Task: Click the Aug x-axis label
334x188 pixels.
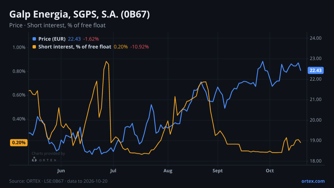Action: point(168,171)
